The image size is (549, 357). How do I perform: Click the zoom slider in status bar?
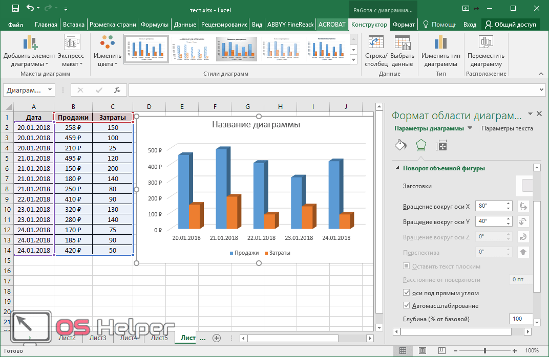(x=484, y=351)
